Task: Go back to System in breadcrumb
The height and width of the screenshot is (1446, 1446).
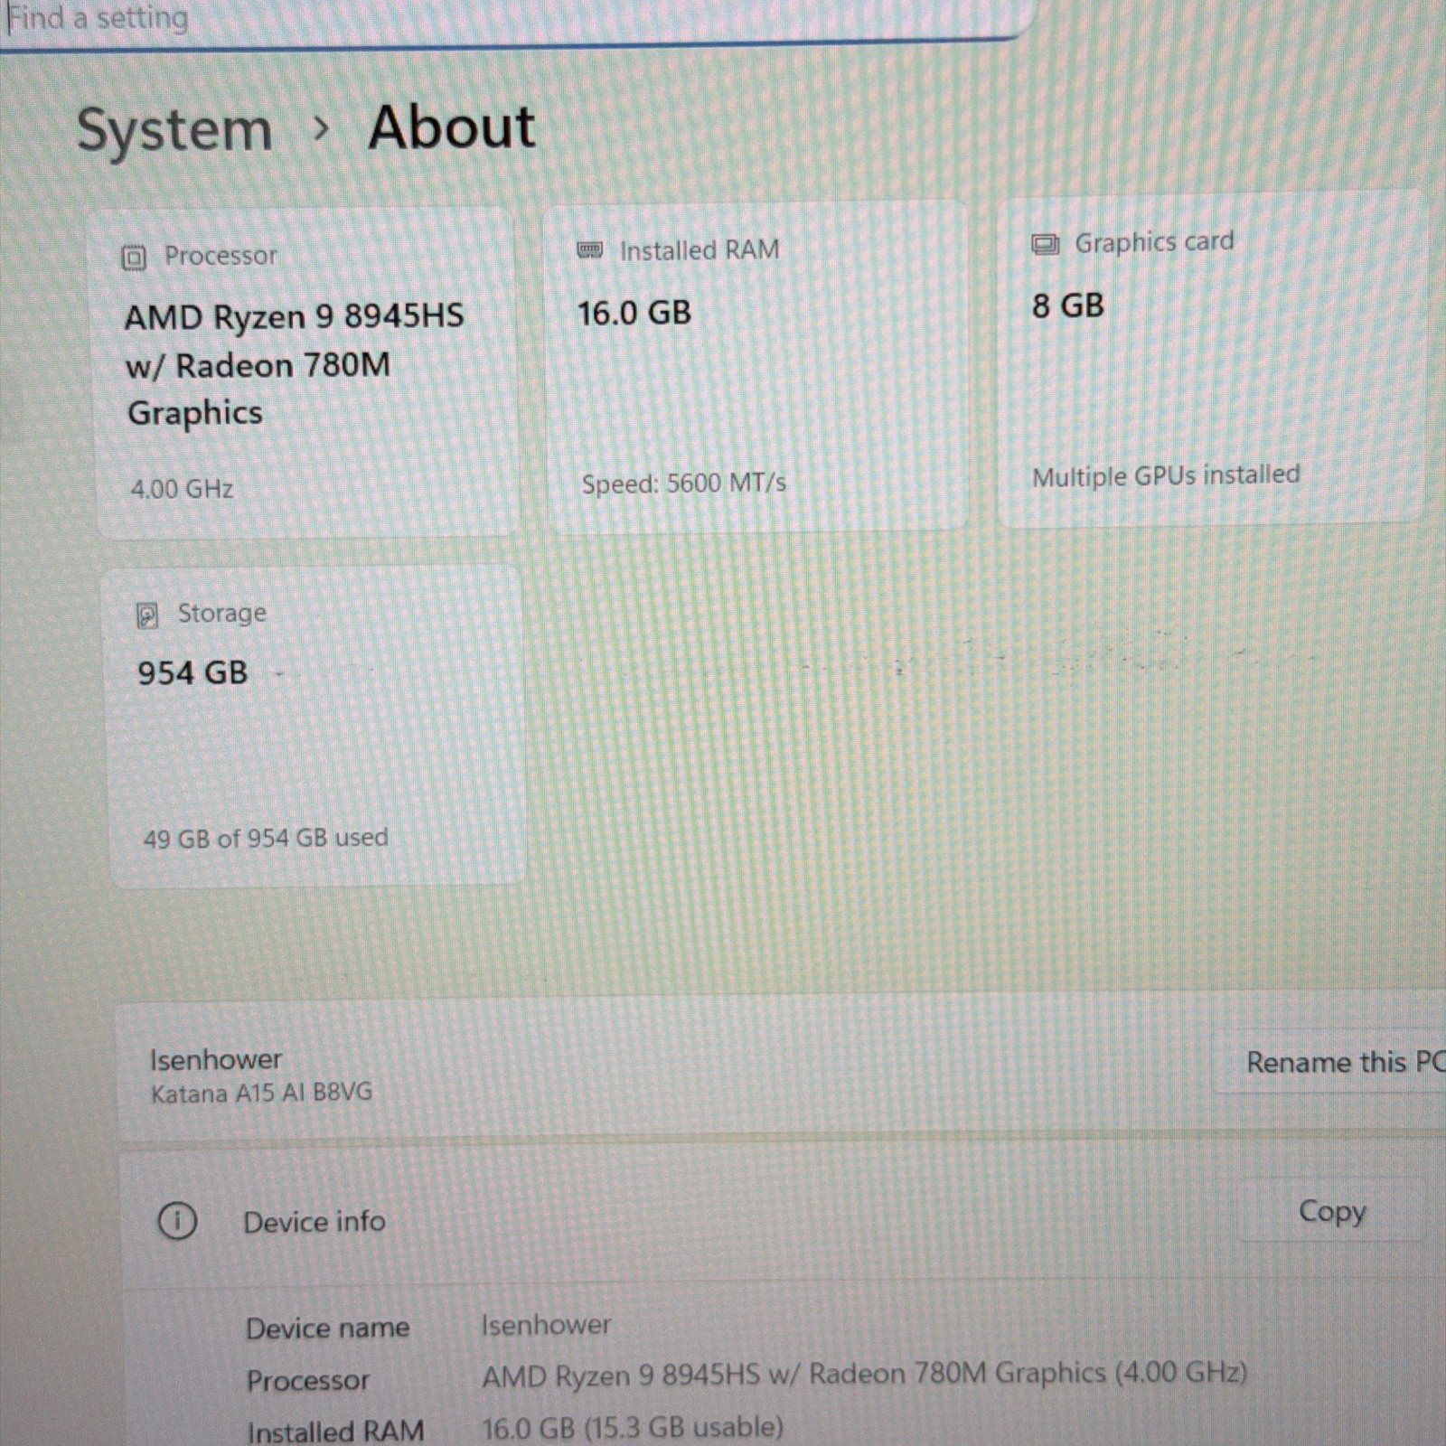Action: tap(174, 129)
